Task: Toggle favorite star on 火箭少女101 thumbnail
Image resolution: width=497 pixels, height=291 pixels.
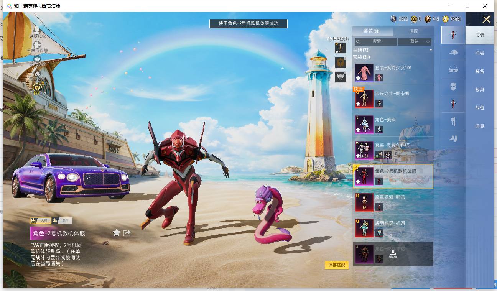Action: click(x=358, y=78)
